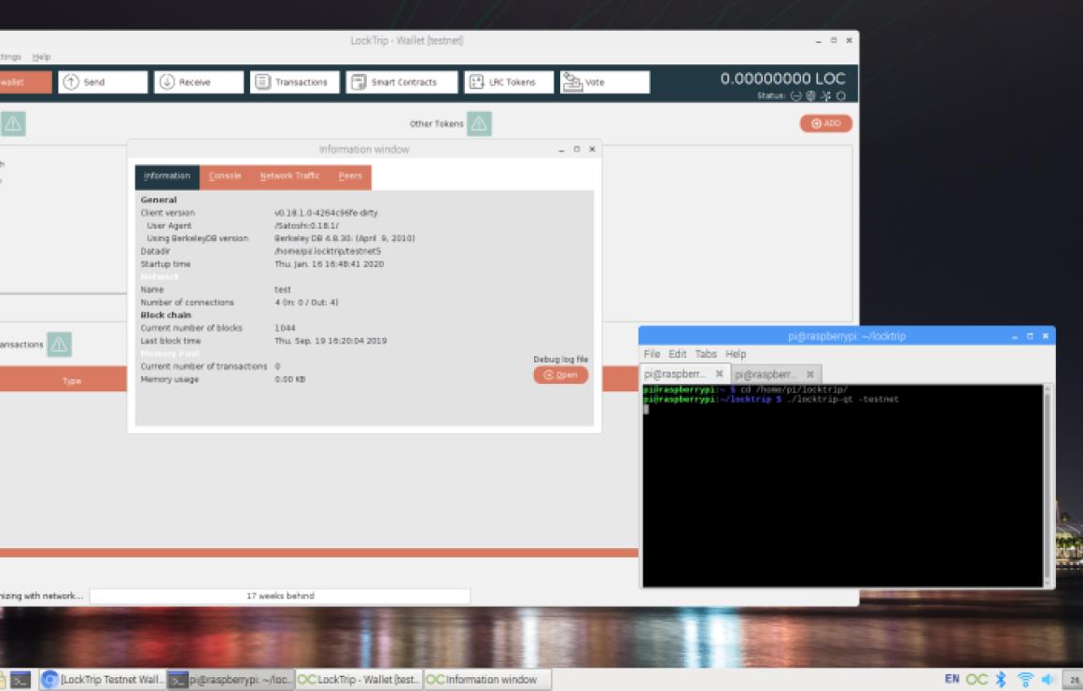Screen dimensions: 1083x691
Task: Close the Information window
Action: point(592,149)
